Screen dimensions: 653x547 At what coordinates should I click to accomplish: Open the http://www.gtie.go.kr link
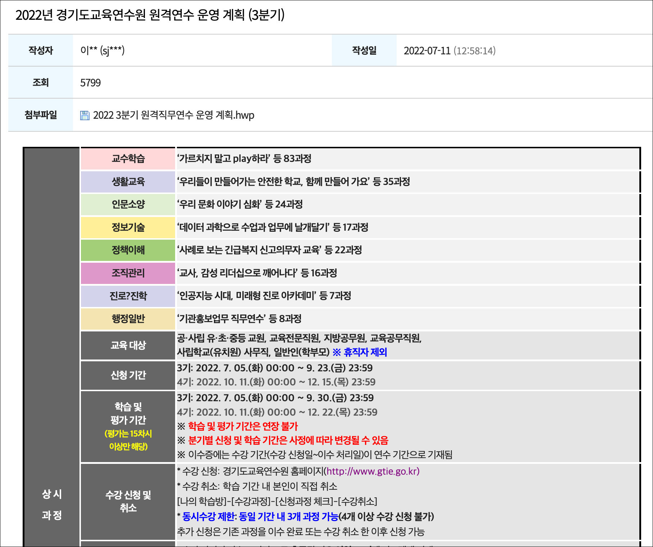pyautogui.click(x=373, y=471)
